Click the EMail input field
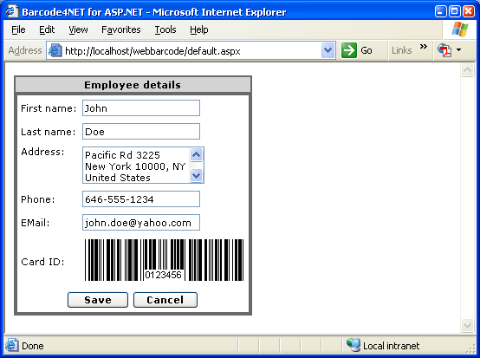 click(141, 222)
